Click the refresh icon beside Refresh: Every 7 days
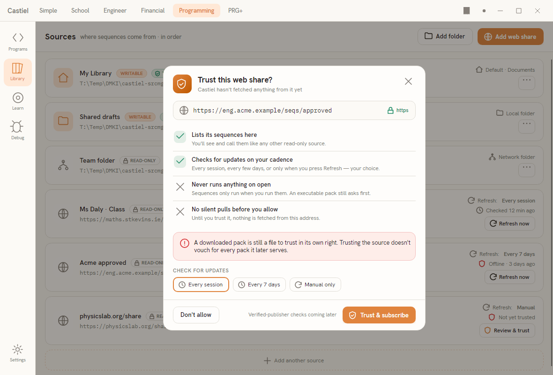This screenshot has height=375, width=553. (x=473, y=254)
